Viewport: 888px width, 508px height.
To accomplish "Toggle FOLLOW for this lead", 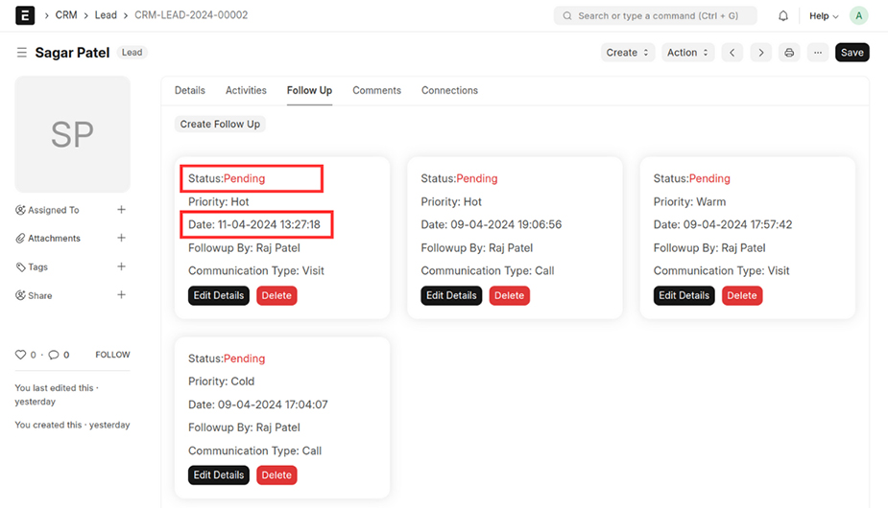I will pos(112,355).
